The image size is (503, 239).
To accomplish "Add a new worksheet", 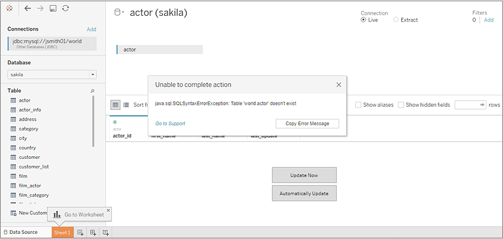I will (x=80, y=233).
